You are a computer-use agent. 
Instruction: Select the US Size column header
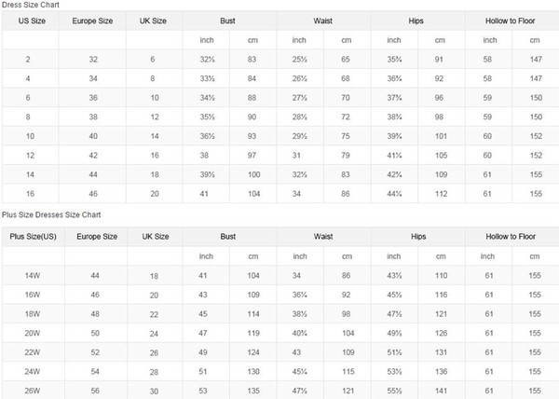click(x=29, y=21)
